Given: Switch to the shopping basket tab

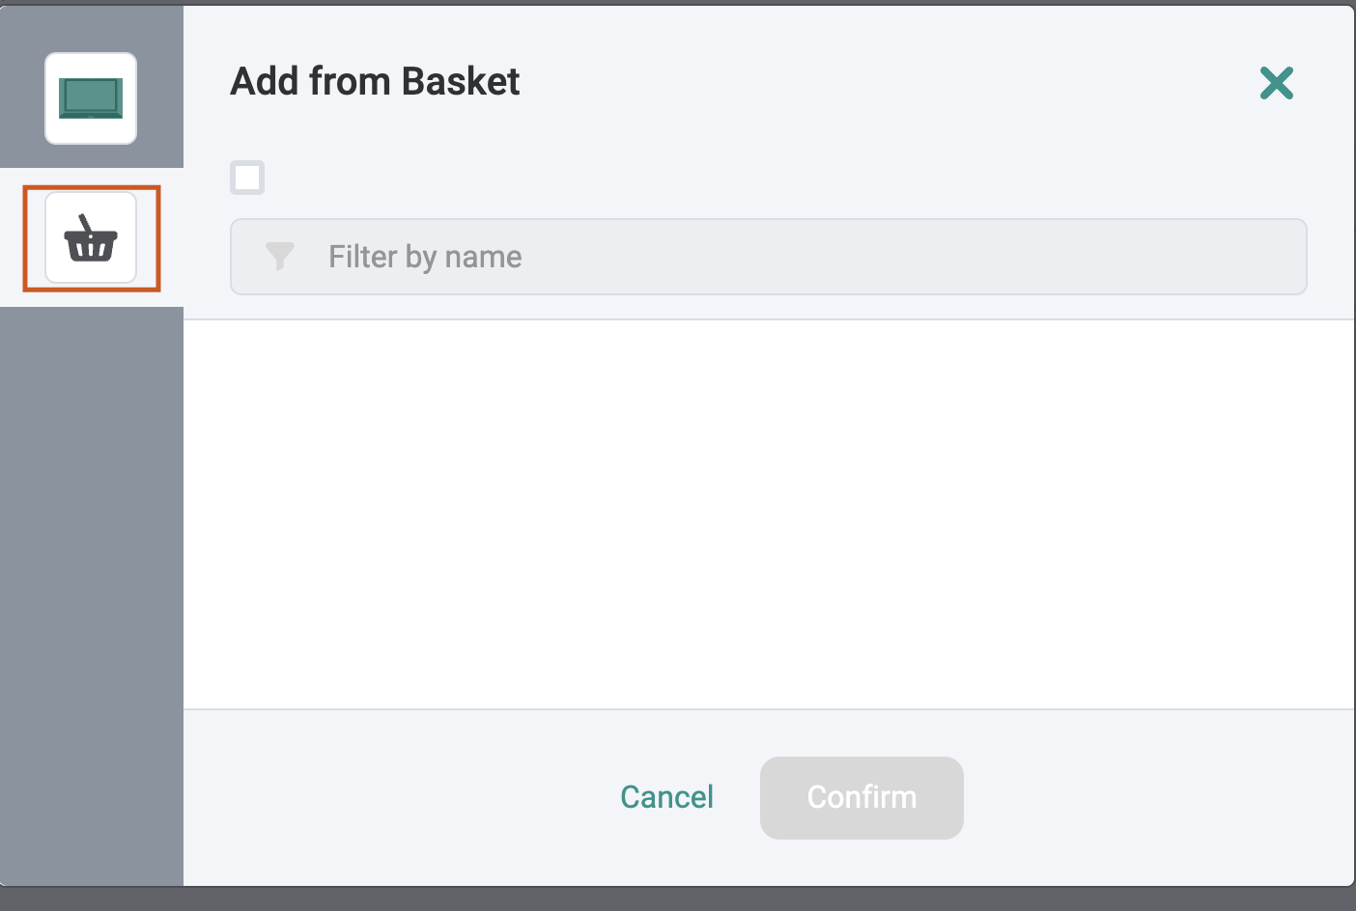Looking at the screenshot, I should point(91,237).
